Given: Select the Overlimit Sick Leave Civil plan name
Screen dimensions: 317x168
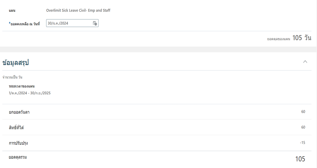Looking at the screenshot, I should (78, 11).
